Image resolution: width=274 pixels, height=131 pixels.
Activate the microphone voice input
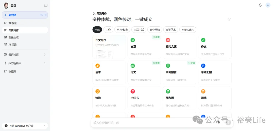pos(219,123)
